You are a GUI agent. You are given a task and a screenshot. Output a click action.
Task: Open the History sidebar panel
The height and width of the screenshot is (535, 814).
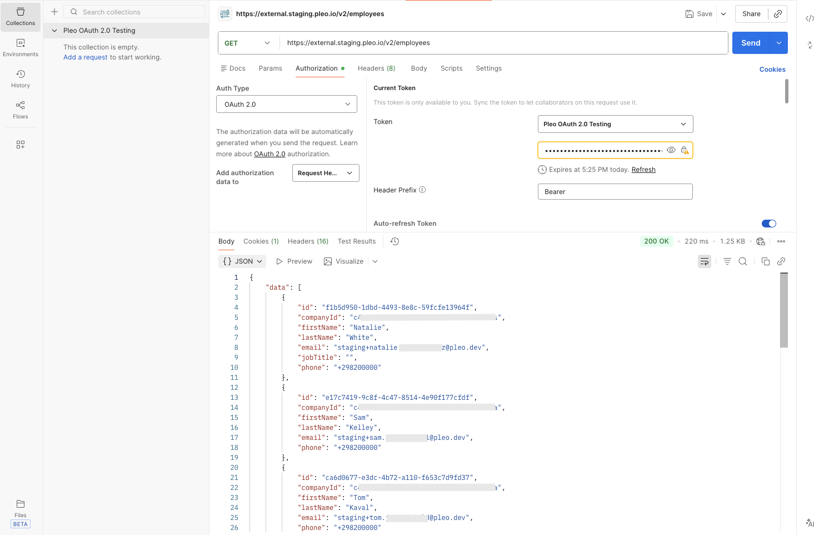[20, 79]
